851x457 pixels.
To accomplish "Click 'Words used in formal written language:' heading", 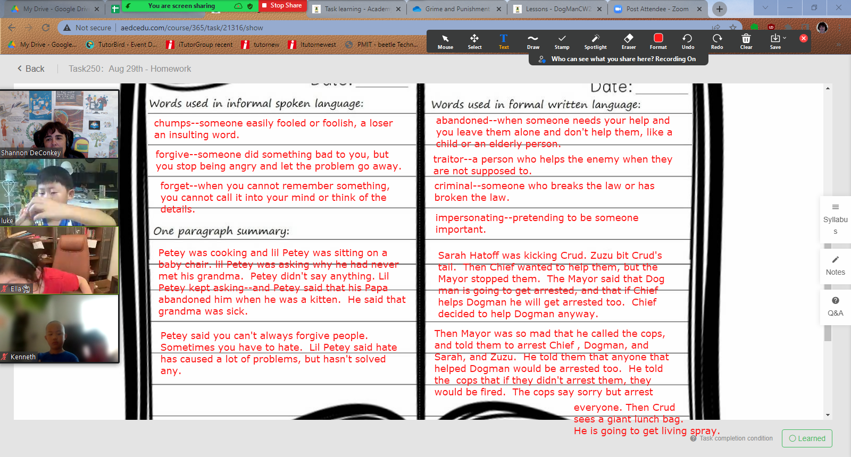I will click(536, 105).
